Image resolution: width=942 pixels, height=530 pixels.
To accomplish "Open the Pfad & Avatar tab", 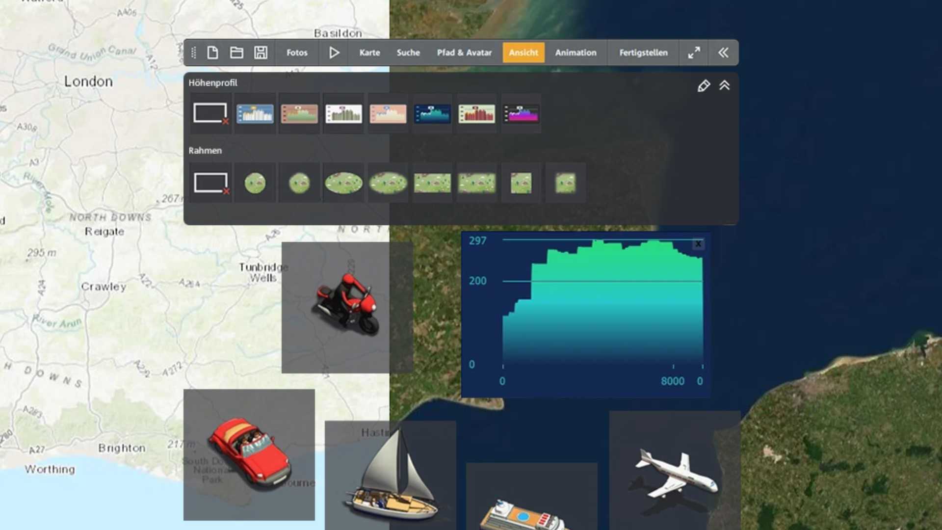I will coord(464,53).
